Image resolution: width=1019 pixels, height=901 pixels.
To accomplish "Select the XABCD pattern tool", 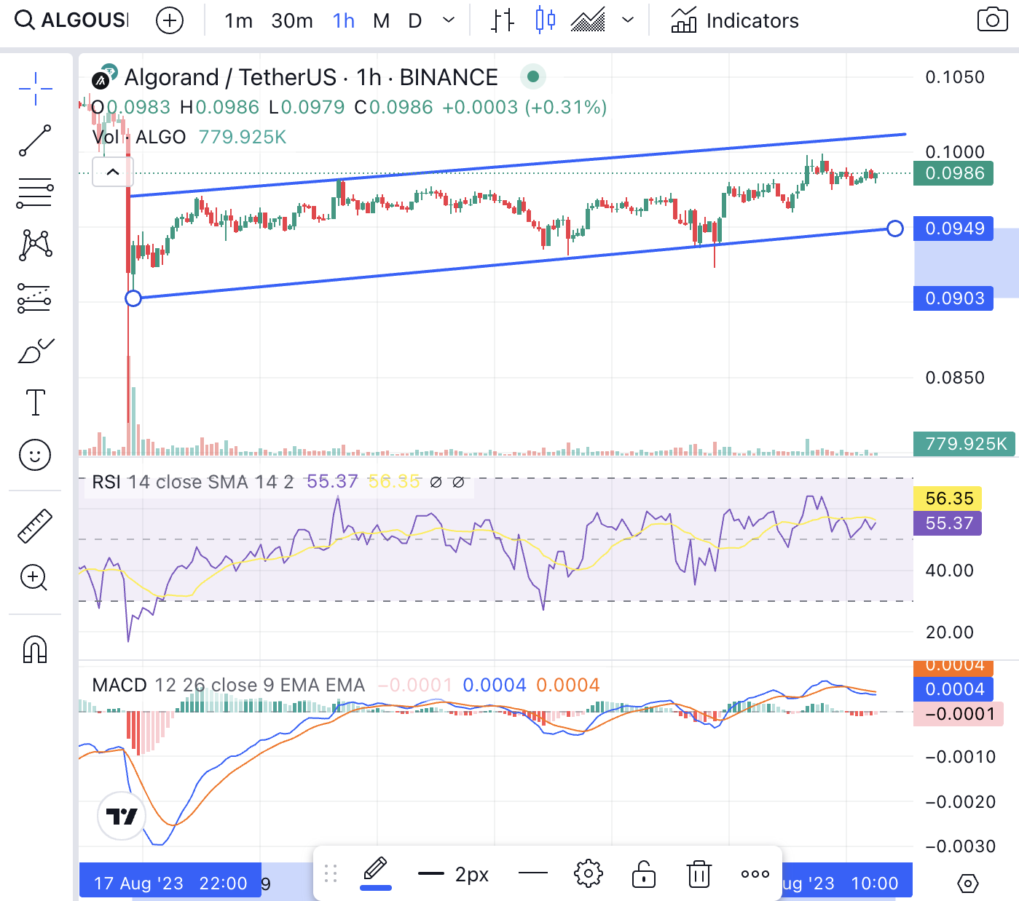I will pos(36,245).
